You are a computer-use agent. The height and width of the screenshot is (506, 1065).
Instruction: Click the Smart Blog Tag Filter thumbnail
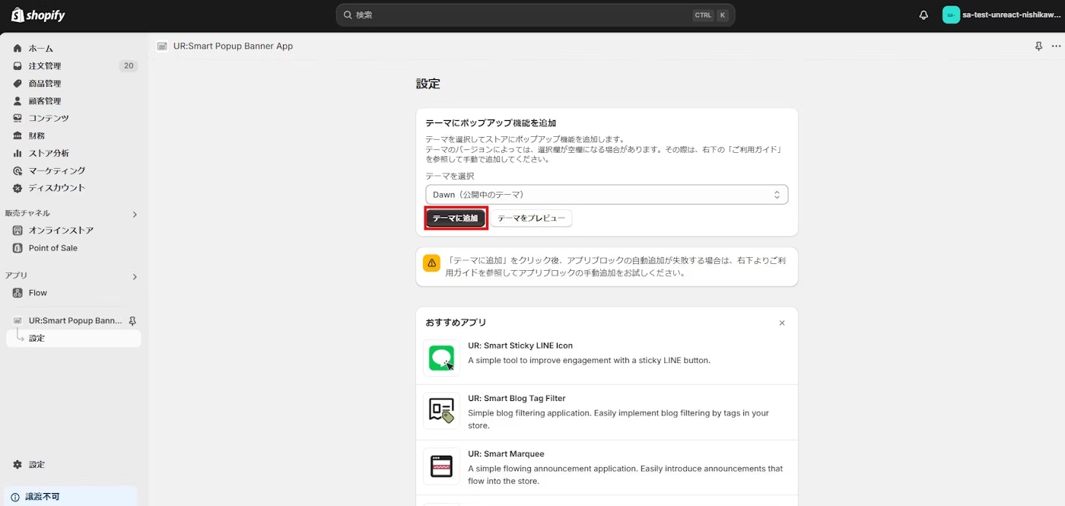(x=441, y=411)
